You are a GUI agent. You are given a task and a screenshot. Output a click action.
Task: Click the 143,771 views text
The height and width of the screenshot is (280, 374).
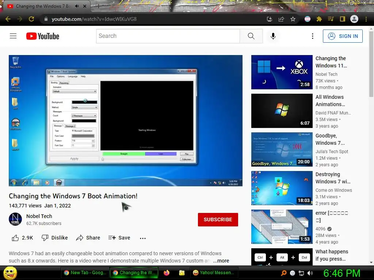point(25,206)
